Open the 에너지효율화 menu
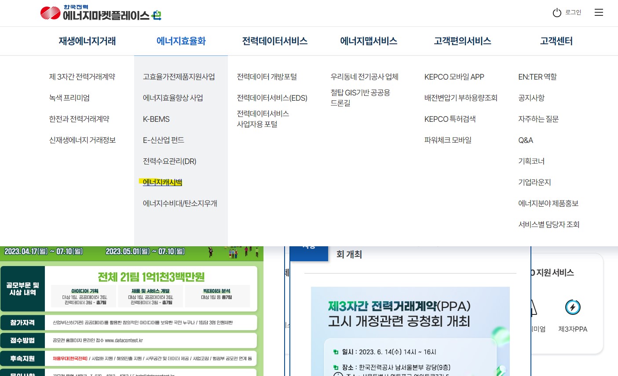The image size is (618, 376). (181, 41)
